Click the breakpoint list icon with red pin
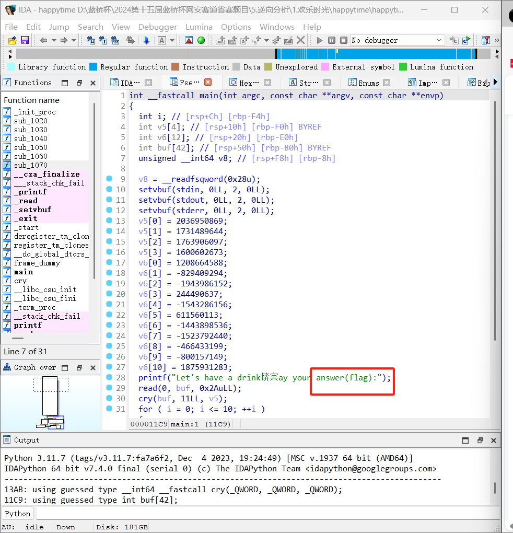This screenshot has height=533, width=513. [486, 40]
